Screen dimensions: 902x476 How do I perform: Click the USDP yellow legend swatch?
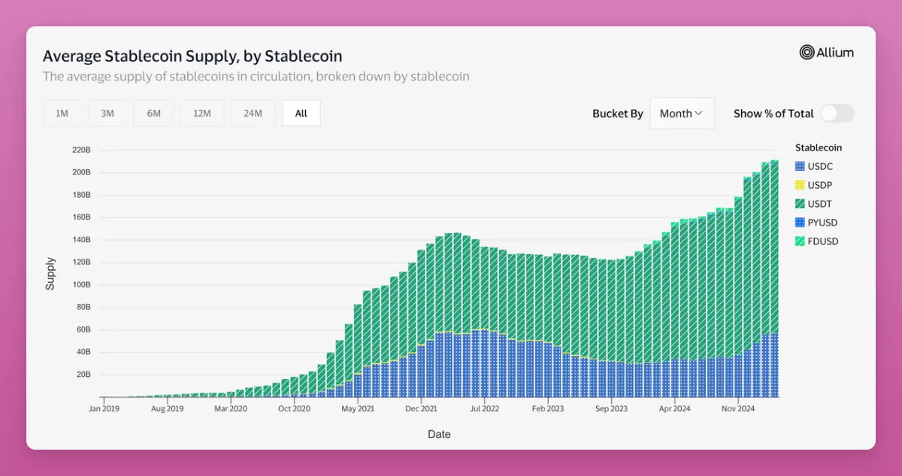(x=800, y=185)
